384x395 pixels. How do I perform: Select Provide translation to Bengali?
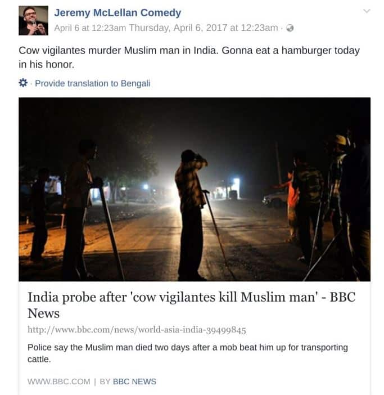point(92,83)
